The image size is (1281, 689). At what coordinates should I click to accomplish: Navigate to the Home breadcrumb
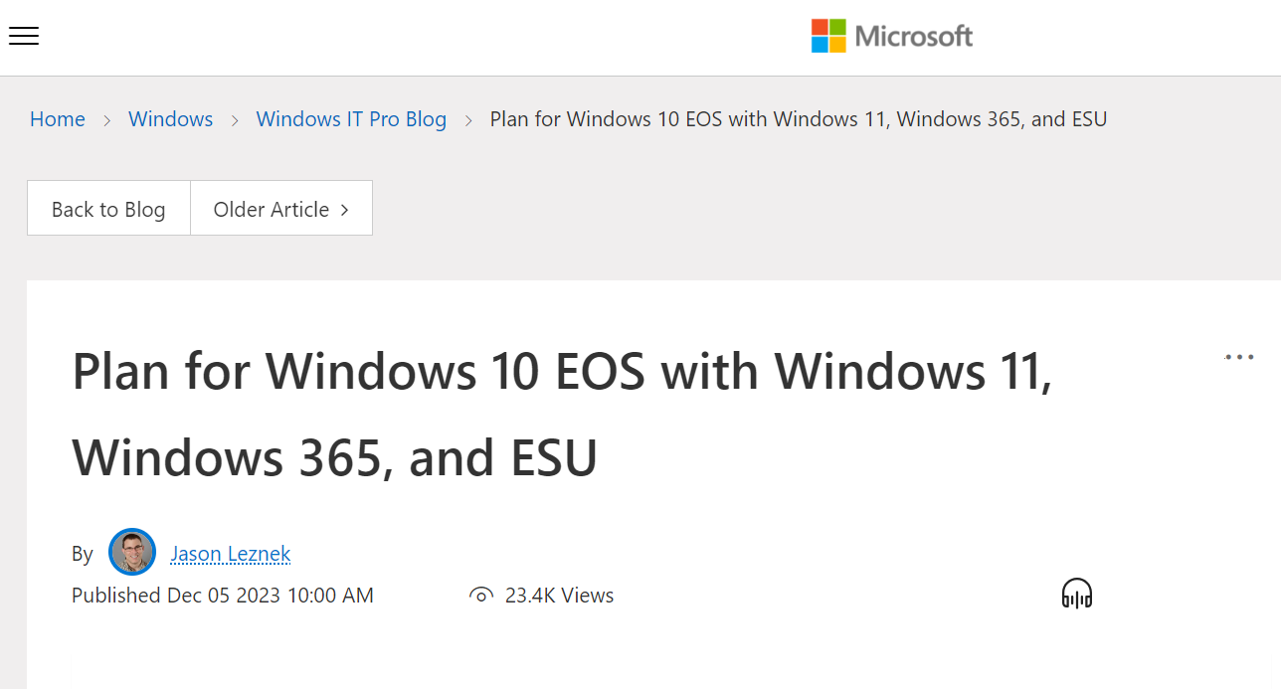coord(57,118)
